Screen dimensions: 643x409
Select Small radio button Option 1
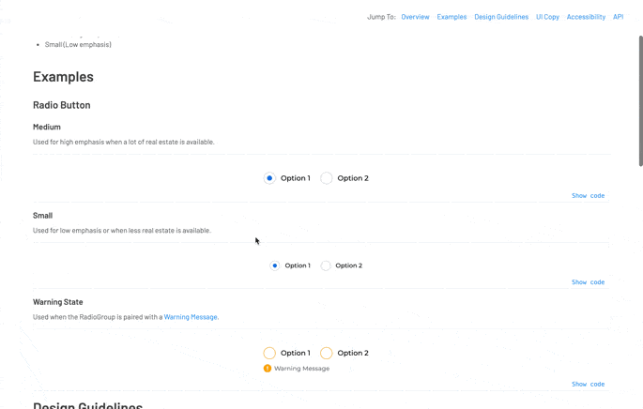(275, 265)
